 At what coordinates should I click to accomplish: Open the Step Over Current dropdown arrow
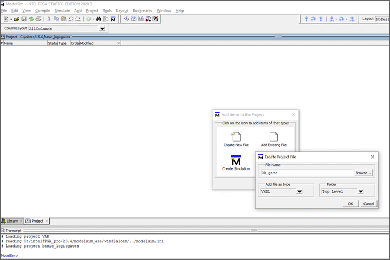(346, 19)
